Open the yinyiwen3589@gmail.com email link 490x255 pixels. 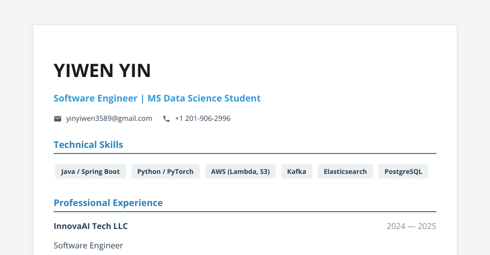point(109,118)
